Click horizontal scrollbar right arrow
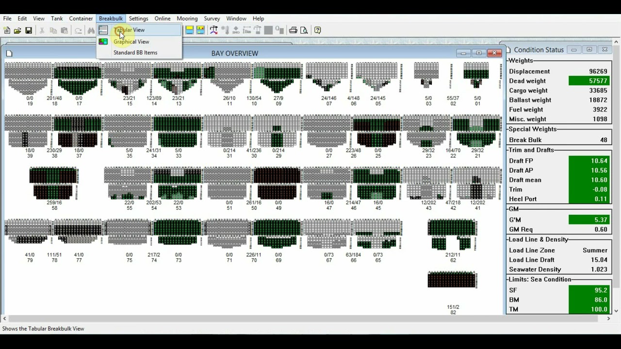The height and width of the screenshot is (349, 621). (608, 318)
